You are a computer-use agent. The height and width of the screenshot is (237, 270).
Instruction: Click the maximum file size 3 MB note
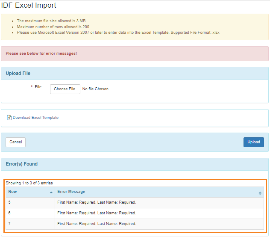point(52,21)
